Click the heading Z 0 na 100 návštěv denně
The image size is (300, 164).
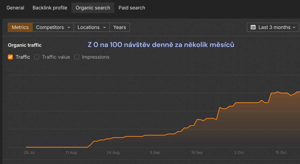point(160,44)
